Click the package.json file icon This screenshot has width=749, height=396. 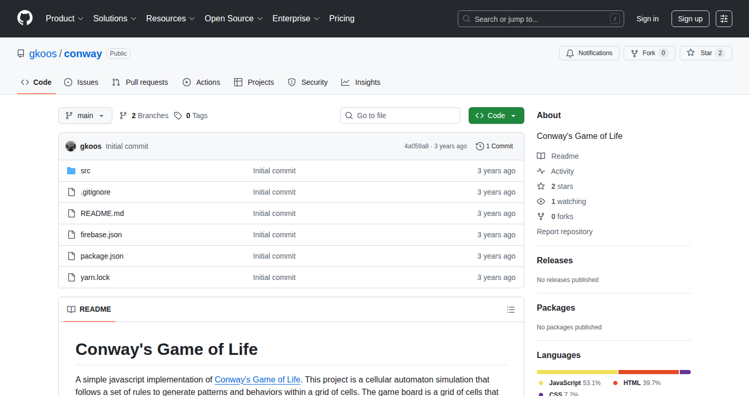coord(71,256)
